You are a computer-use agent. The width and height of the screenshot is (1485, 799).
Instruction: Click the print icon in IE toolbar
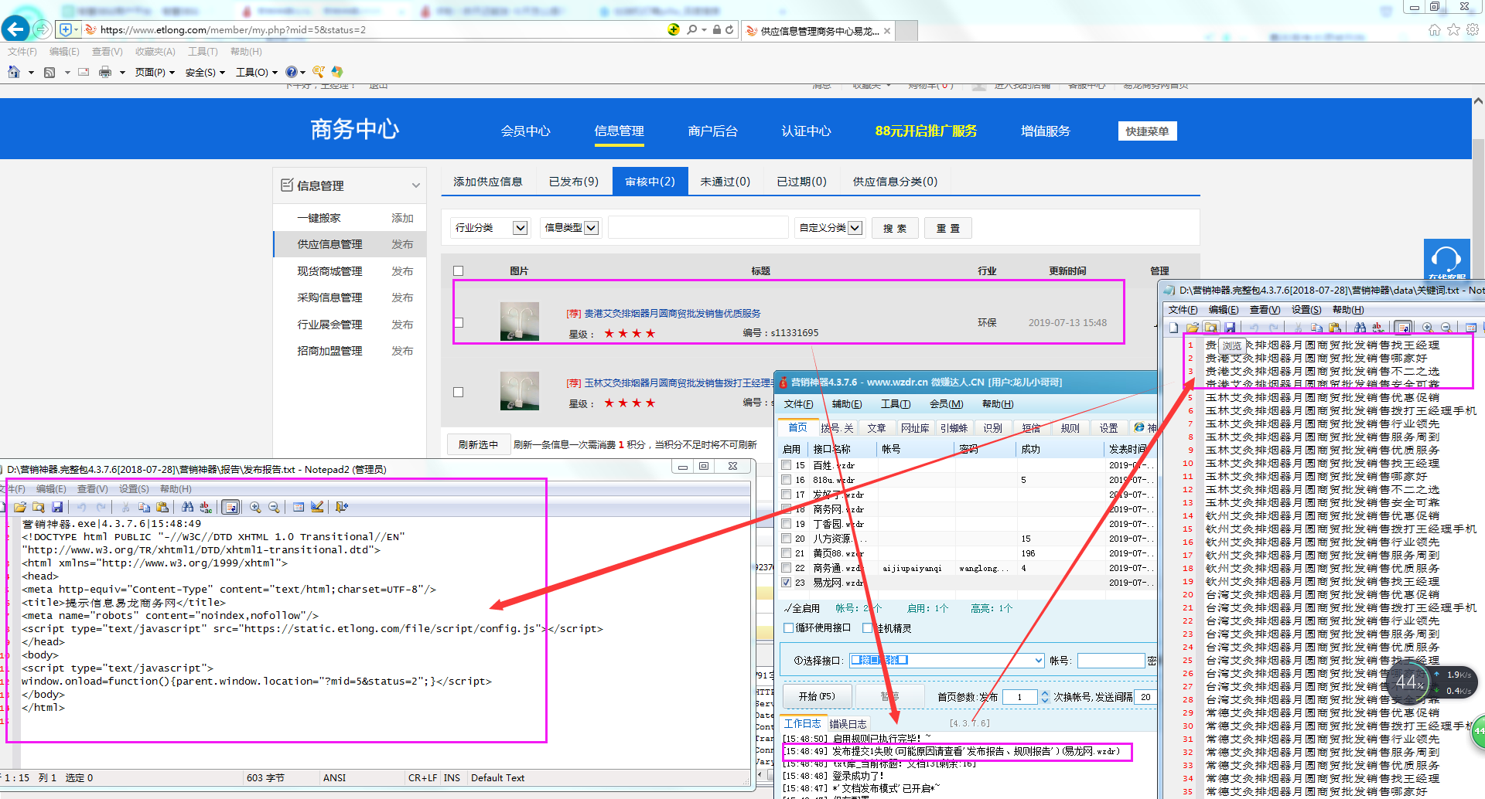click(x=105, y=72)
